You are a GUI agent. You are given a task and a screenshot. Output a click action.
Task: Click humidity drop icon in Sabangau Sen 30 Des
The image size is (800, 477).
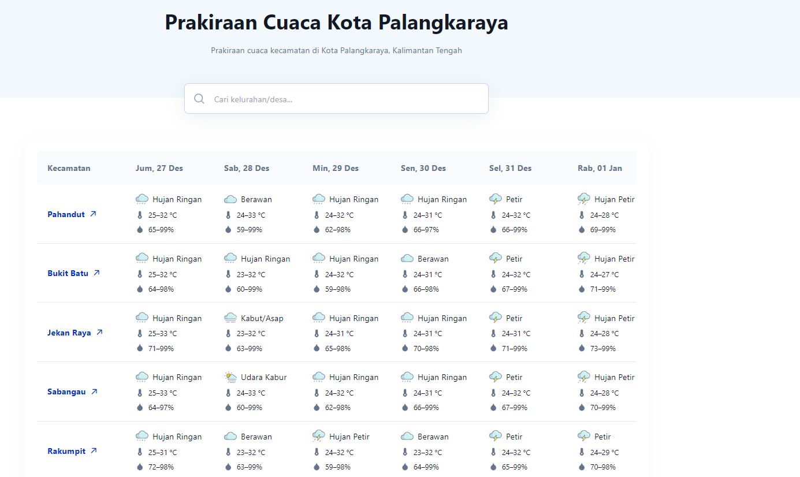point(405,407)
